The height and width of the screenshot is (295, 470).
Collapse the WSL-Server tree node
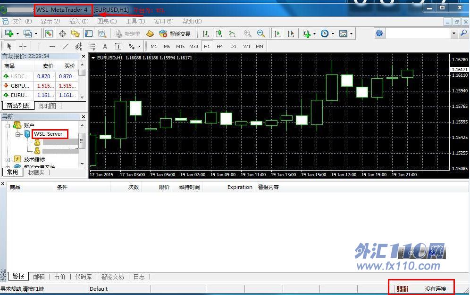pyautogui.click(x=17, y=134)
